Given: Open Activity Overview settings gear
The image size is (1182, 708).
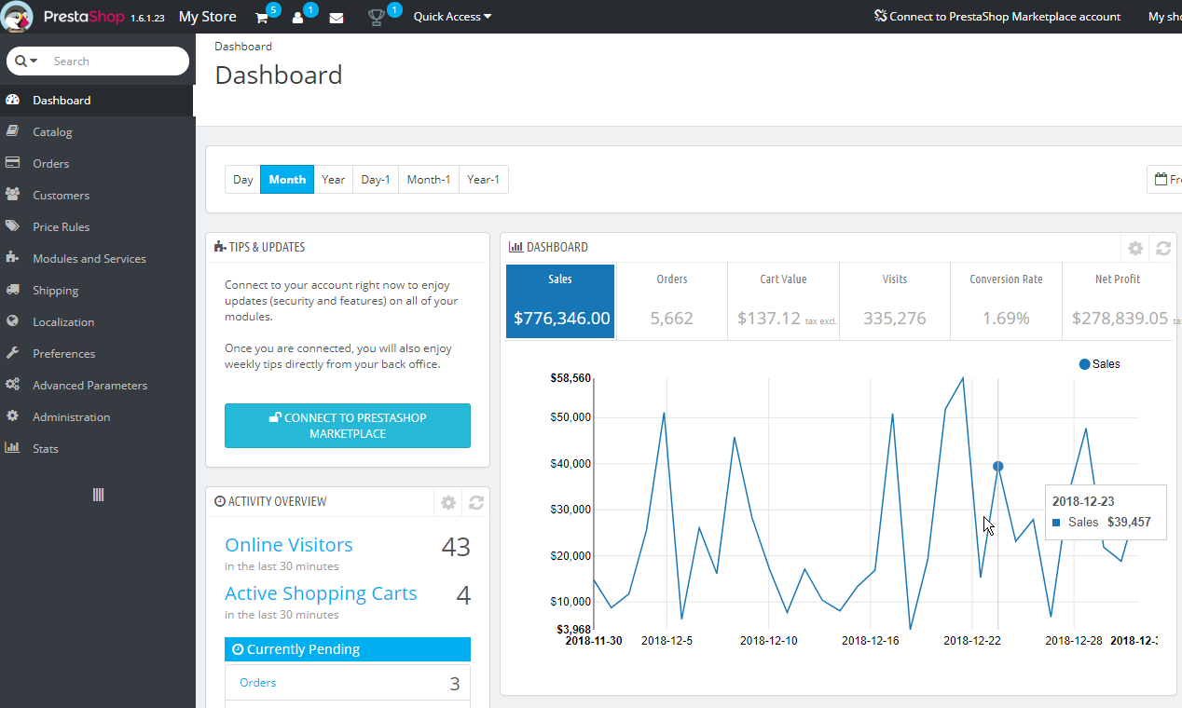Looking at the screenshot, I should (x=448, y=502).
